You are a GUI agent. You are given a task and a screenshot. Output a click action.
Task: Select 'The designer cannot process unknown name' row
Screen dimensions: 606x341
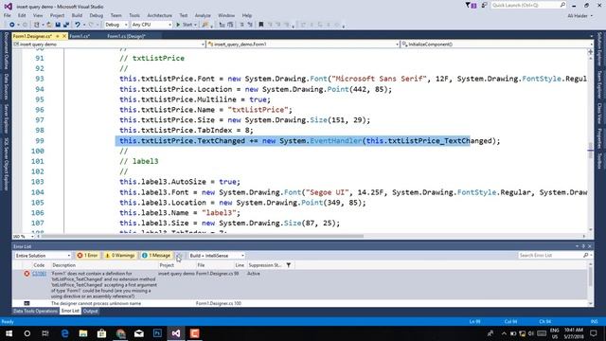click(299, 303)
